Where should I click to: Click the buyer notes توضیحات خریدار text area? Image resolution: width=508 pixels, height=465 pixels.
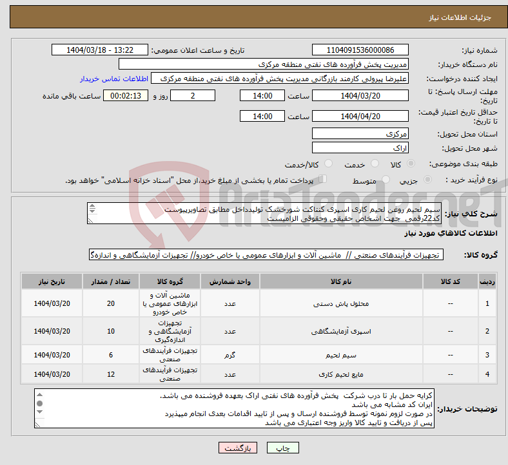pyautogui.click(x=234, y=408)
